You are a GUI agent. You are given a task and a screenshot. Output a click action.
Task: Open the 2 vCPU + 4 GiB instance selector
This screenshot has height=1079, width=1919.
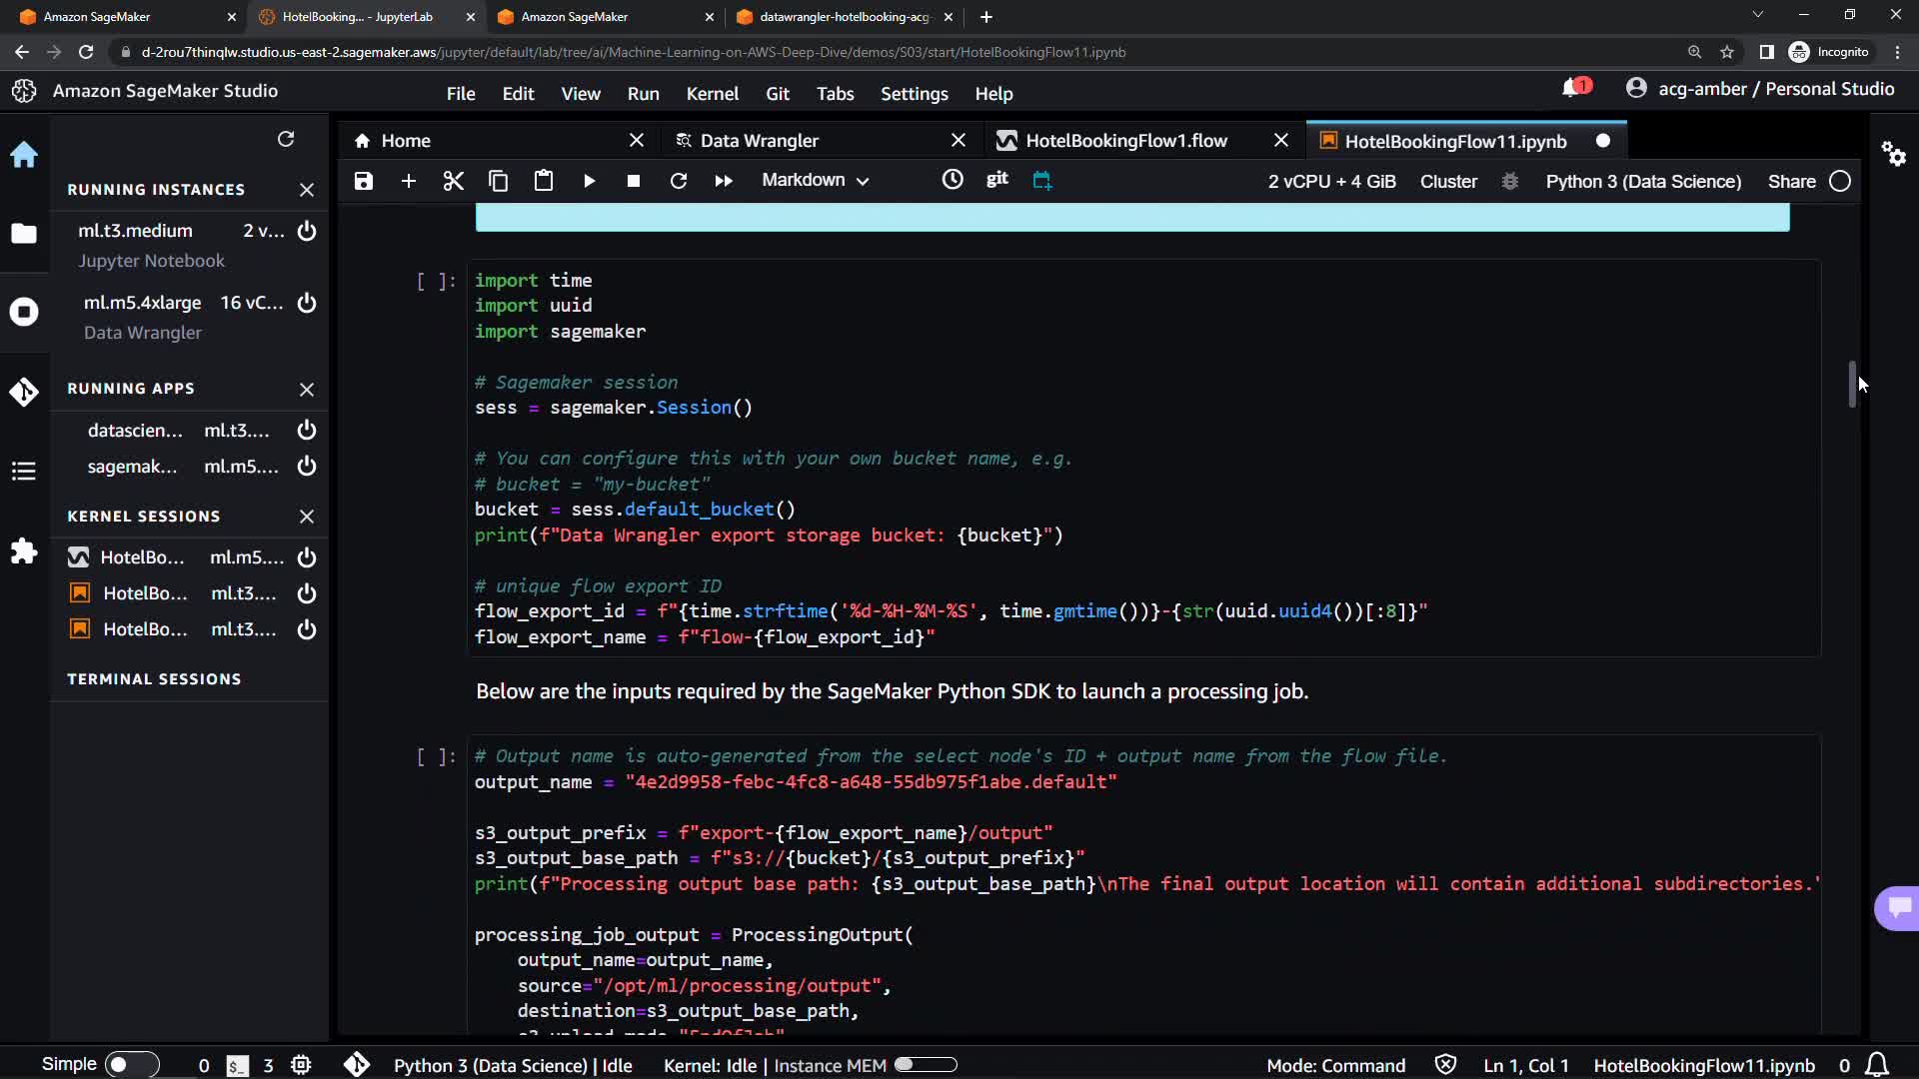point(1331,181)
